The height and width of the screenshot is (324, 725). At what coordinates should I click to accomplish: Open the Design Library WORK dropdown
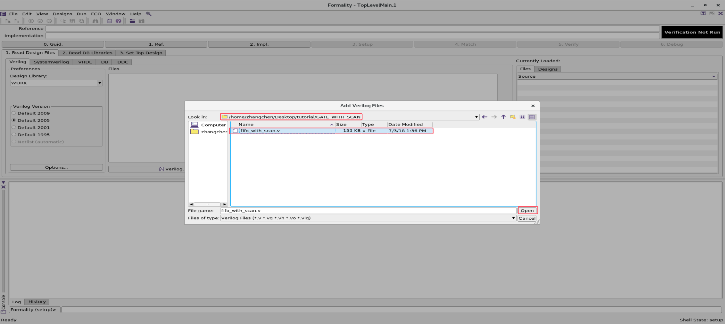(x=99, y=83)
